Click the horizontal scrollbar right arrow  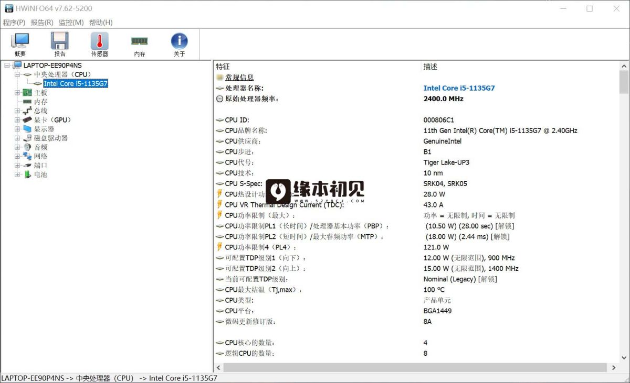point(615,368)
